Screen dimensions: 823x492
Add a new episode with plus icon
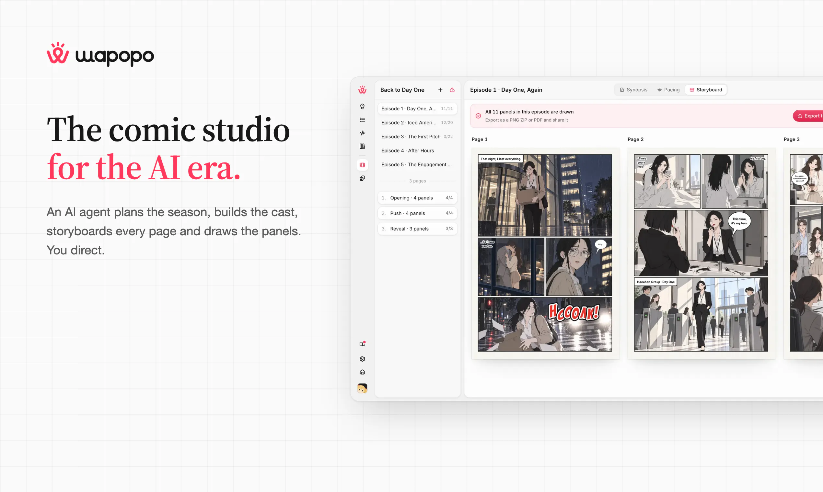tap(440, 90)
